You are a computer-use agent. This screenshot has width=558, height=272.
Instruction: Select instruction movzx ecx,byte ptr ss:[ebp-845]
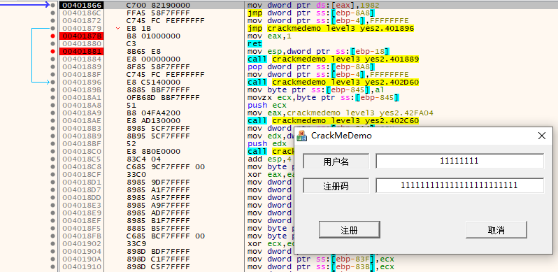(323, 98)
